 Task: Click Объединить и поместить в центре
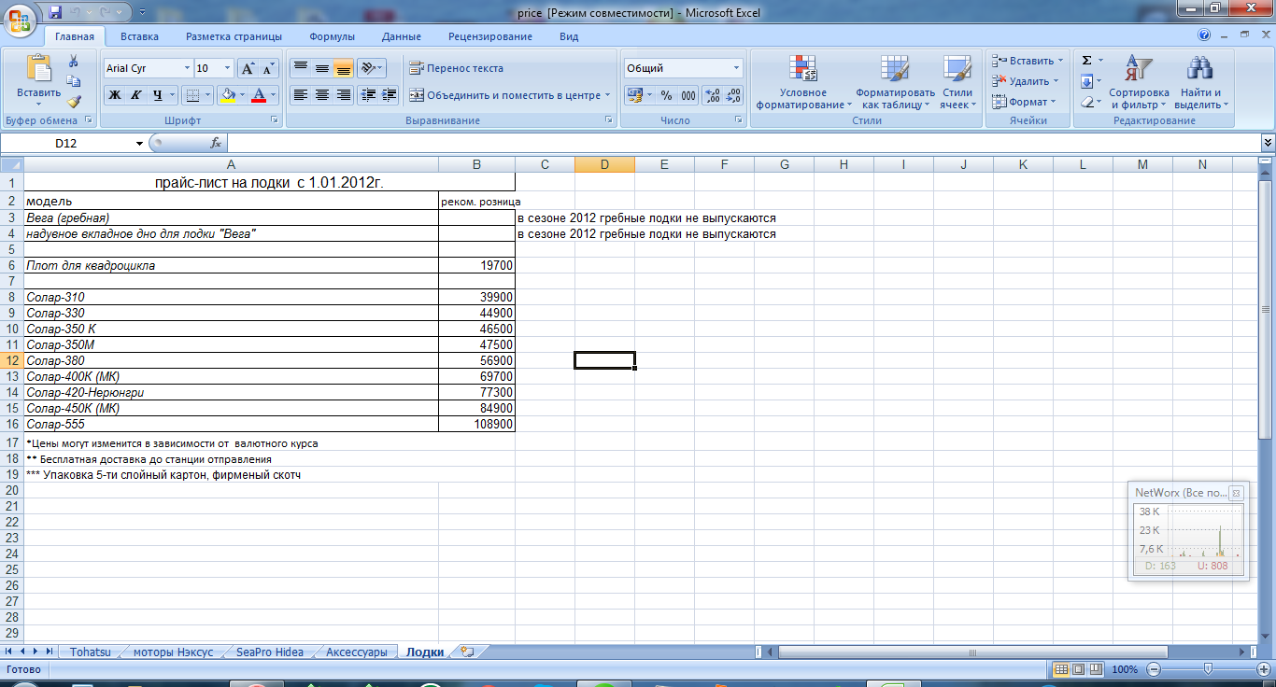pos(509,94)
